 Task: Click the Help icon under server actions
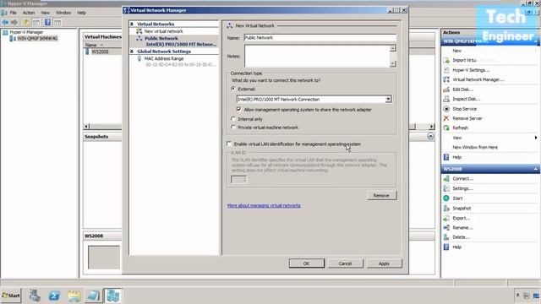point(446,157)
